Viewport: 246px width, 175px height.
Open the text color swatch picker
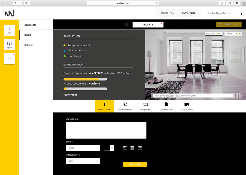tap(109, 148)
